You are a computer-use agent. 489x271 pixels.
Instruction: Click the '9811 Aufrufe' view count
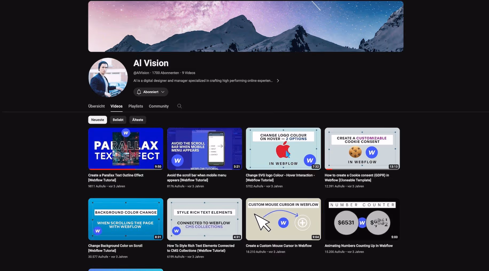click(97, 186)
